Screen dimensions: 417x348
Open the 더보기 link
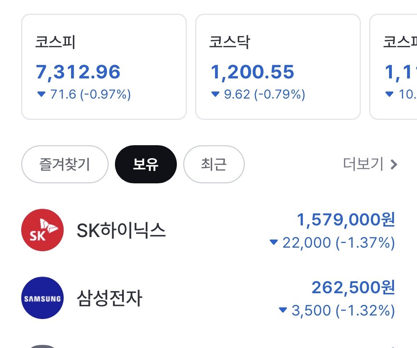[370, 164]
